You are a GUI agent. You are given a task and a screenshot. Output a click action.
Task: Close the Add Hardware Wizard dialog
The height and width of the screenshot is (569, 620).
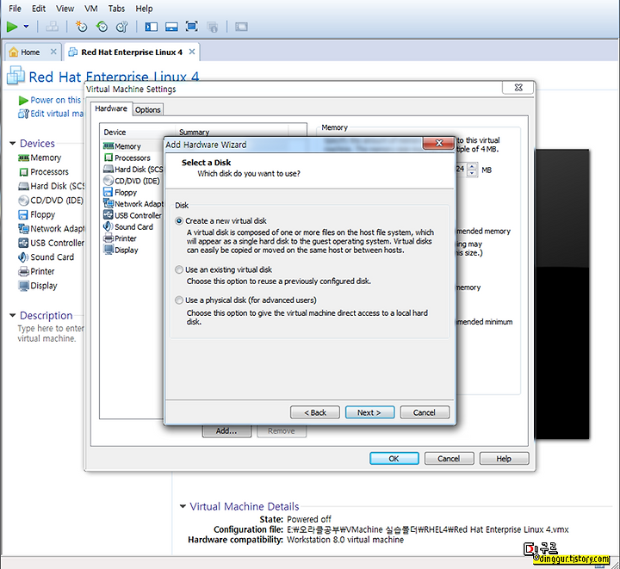click(438, 143)
